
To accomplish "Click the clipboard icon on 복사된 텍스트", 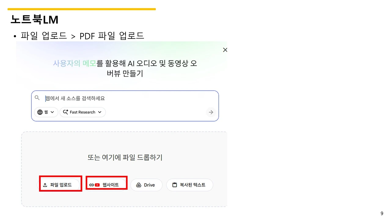I will (175, 185).
